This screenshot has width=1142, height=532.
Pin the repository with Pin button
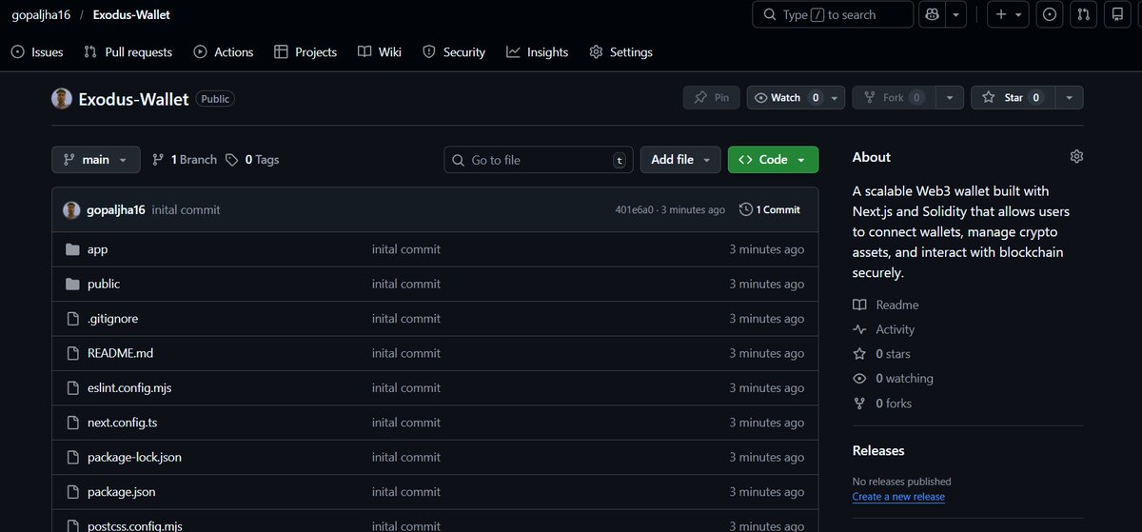(711, 97)
